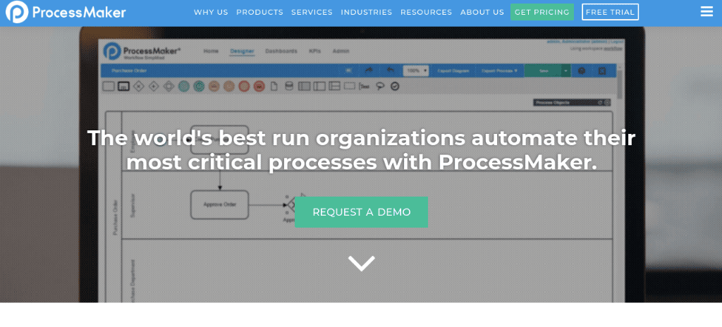Go to the INDUSTRIES navigation item

pos(367,13)
